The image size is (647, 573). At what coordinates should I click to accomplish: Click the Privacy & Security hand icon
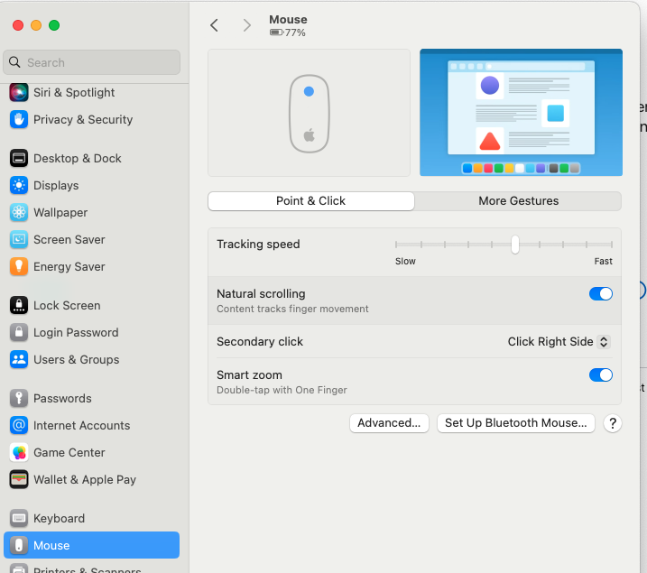[x=19, y=120]
